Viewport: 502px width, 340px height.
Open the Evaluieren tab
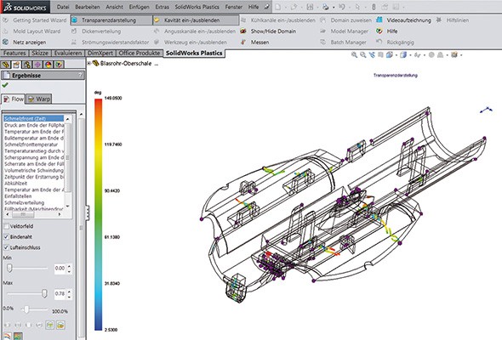(68, 53)
